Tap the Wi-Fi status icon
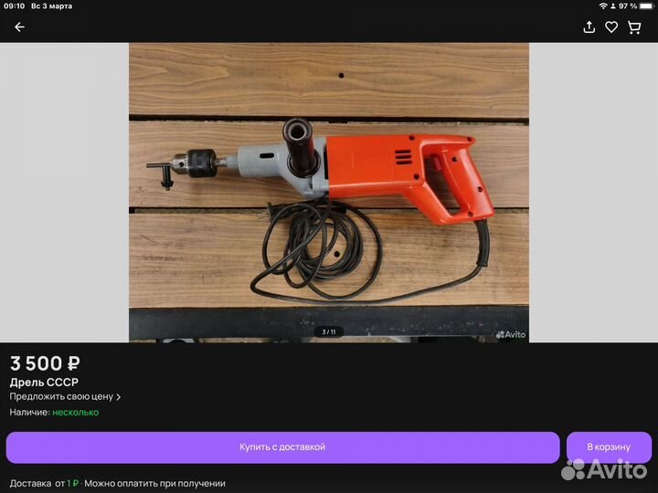Viewport: 658px width, 493px height. click(x=603, y=6)
